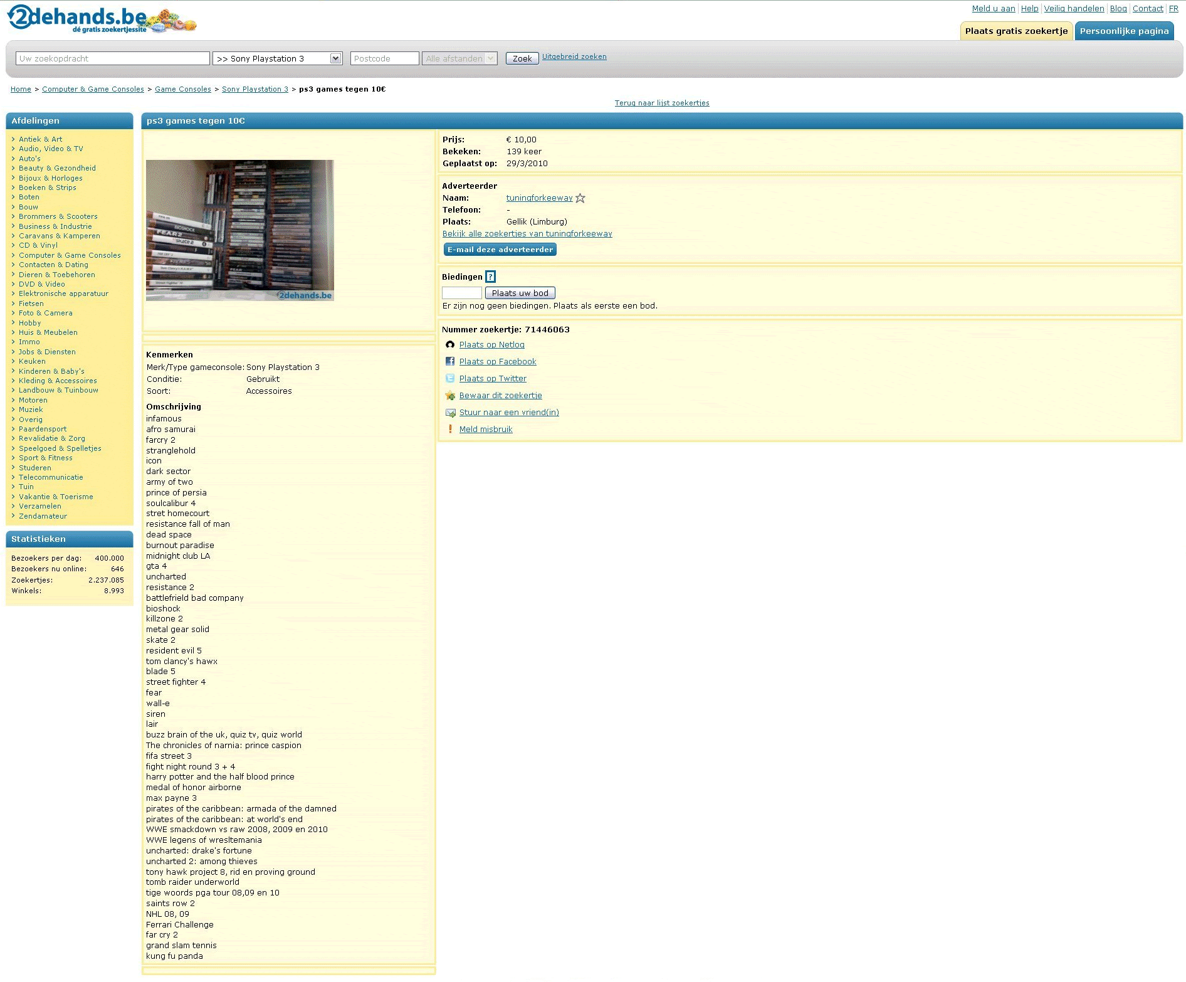Enlarge the PS3 games photo thumbnail
The width and height of the screenshot is (1186, 982).
point(240,230)
